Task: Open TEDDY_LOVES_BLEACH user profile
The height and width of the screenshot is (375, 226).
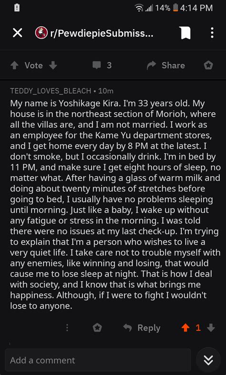Action: 51,91
